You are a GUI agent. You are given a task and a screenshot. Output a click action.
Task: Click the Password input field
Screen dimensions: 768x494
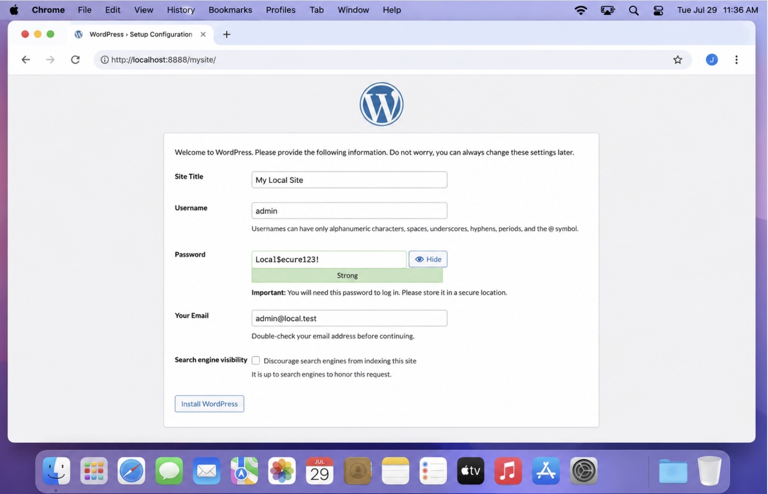(329, 259)
